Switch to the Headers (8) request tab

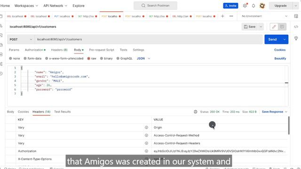59,50
